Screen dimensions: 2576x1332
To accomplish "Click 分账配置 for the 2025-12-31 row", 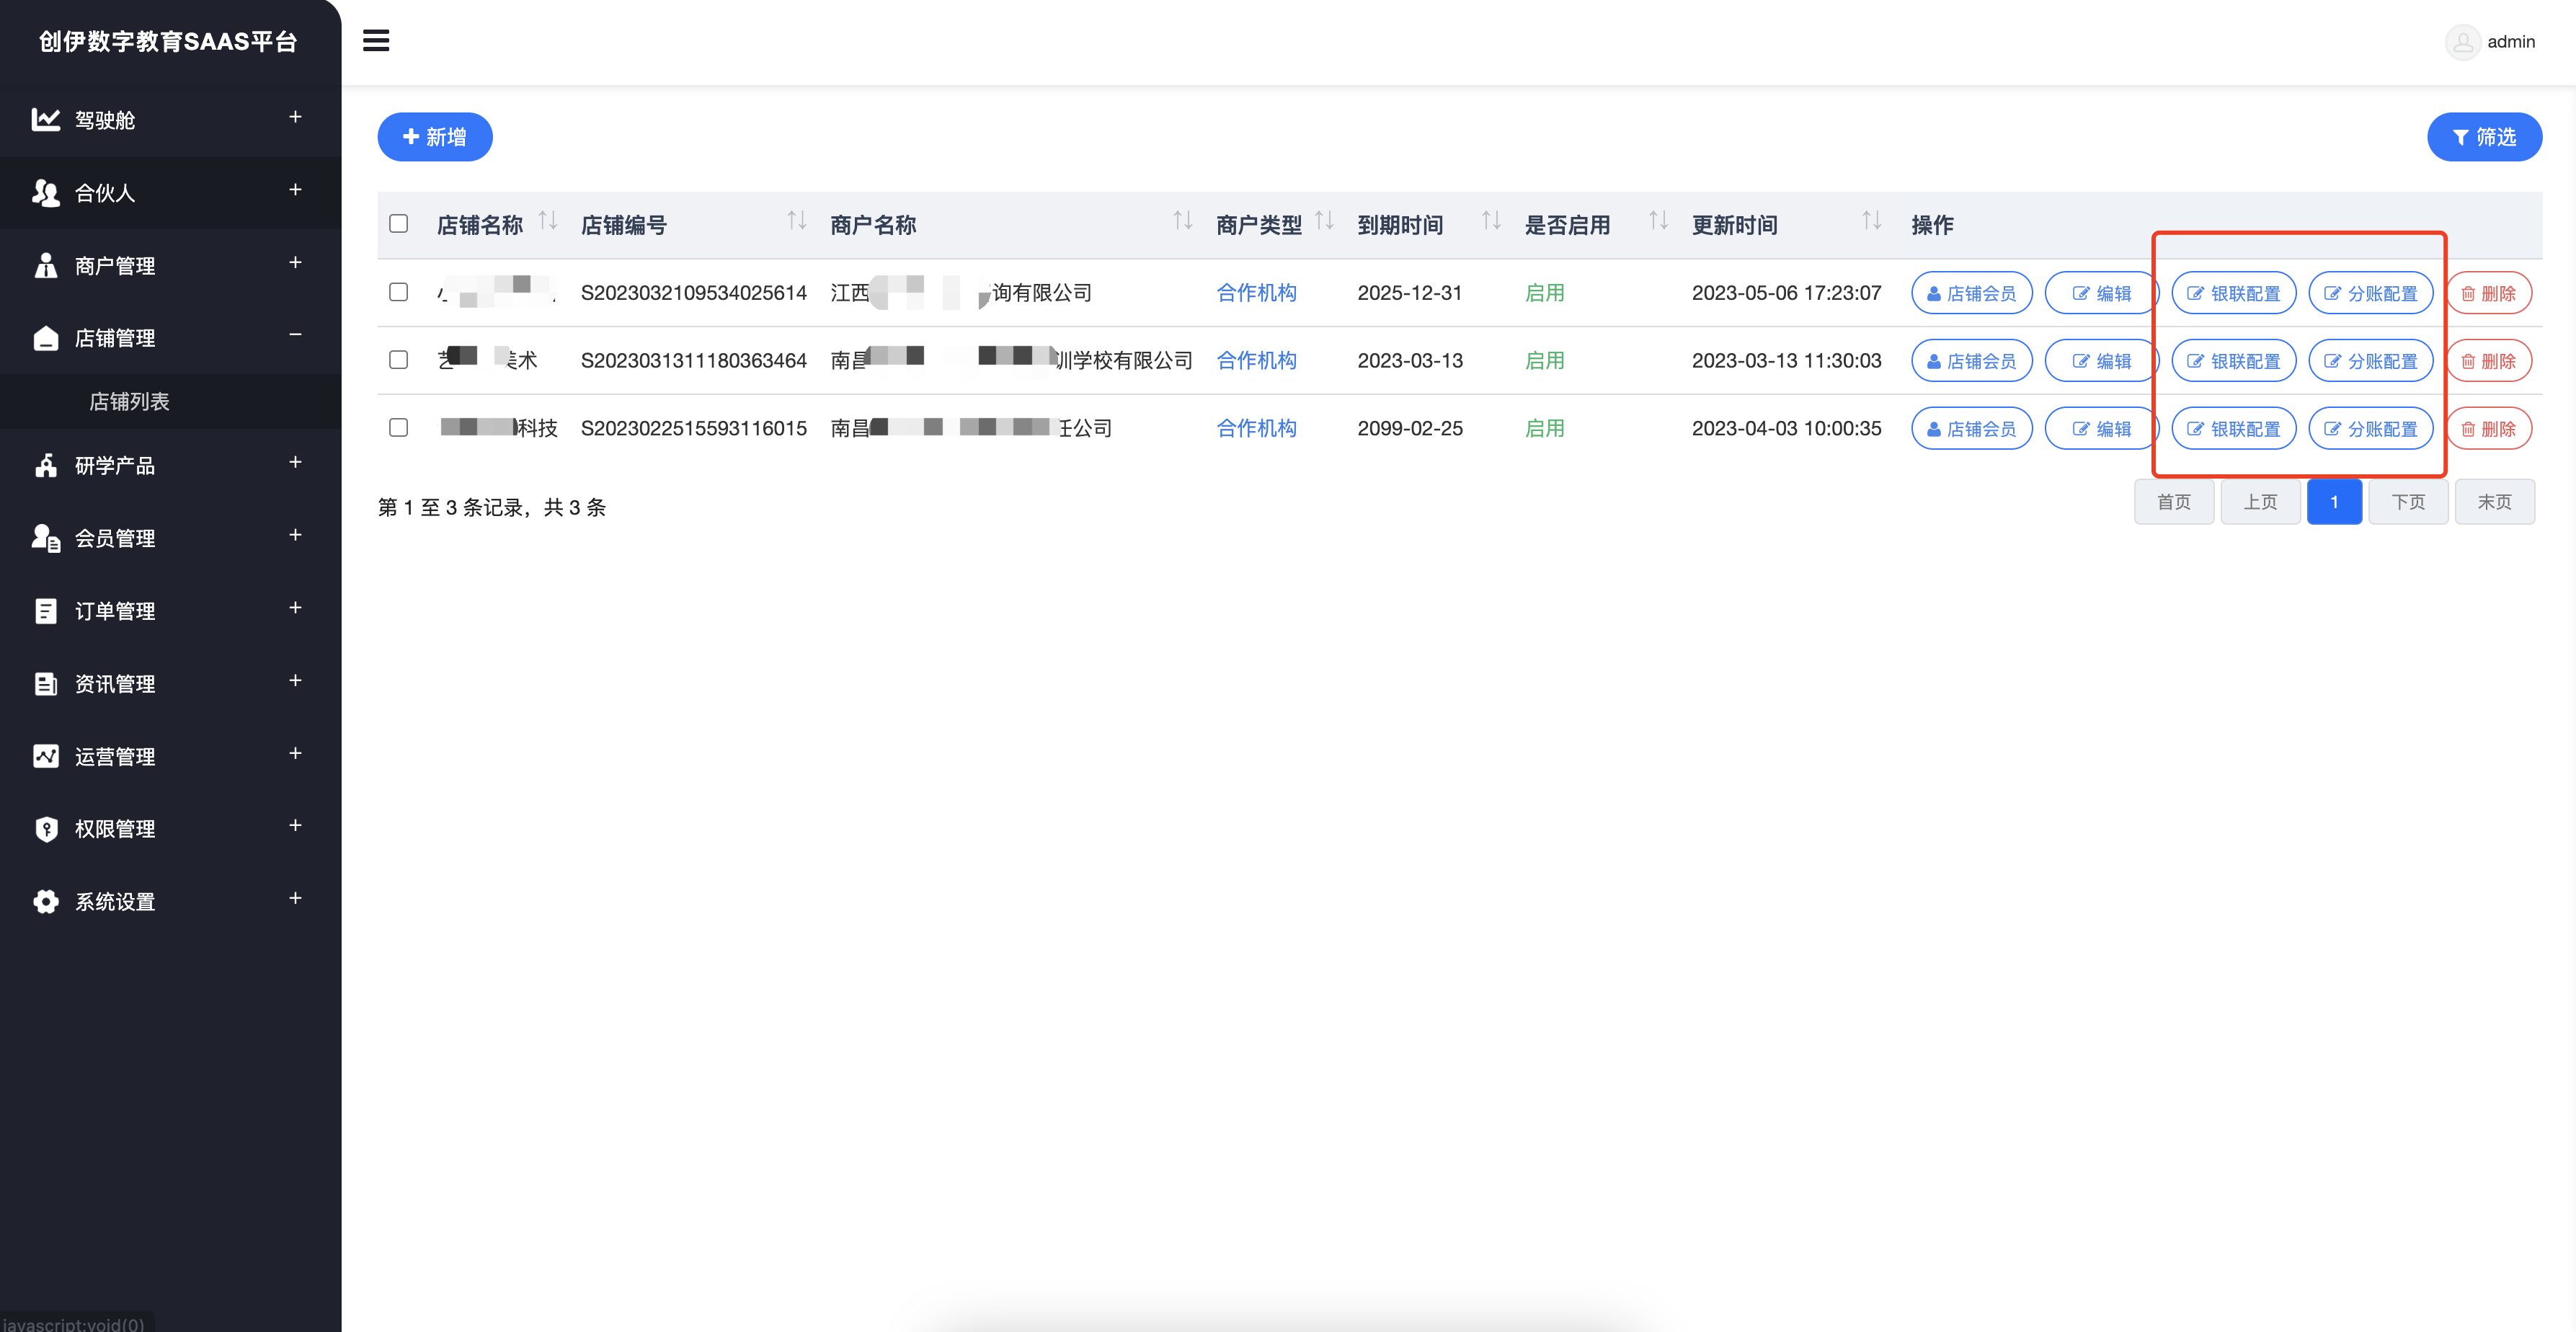I will coord(2370,293).
